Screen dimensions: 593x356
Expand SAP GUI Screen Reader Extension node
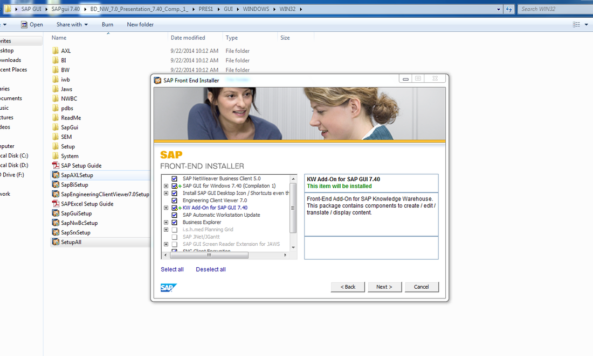point(166,244)
